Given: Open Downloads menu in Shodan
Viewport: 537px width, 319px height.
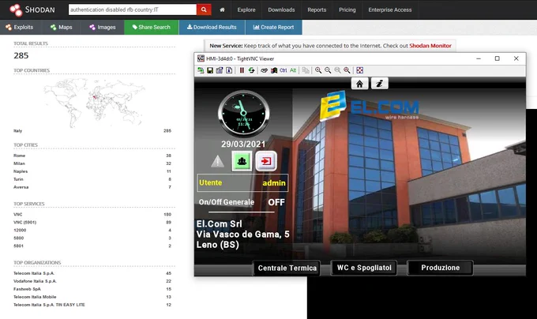Looking at the screenshot, I should click(x=281, y=10).
